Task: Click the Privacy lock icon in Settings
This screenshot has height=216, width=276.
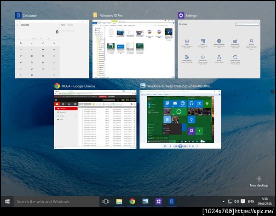Action: tap(219, 57)
